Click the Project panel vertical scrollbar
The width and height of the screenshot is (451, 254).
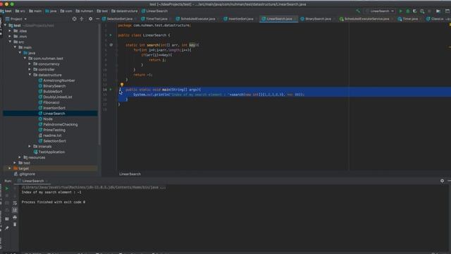point(99,85)
